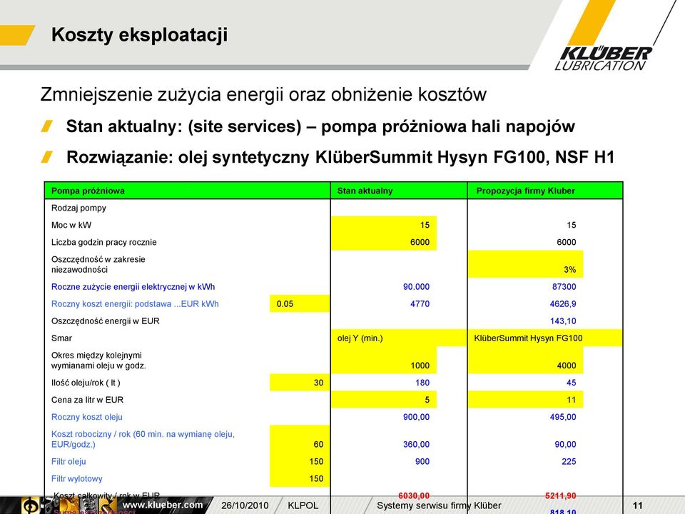Select the red total 5211,90
The height and width of the screenshot is (514, 685).
561,495
